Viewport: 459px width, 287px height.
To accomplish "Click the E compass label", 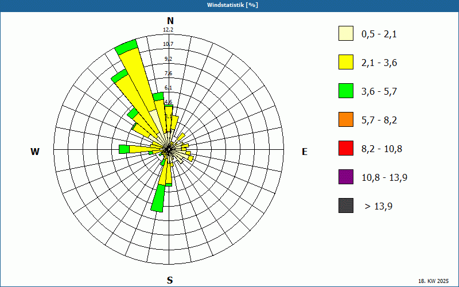I will [x=305, y=152].
